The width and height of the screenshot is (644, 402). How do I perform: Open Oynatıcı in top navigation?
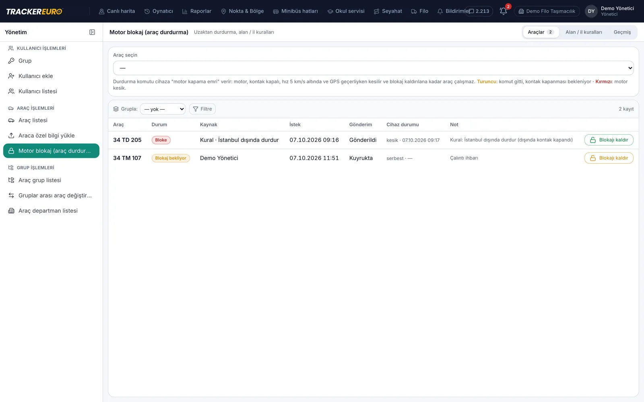click(159, 11)
